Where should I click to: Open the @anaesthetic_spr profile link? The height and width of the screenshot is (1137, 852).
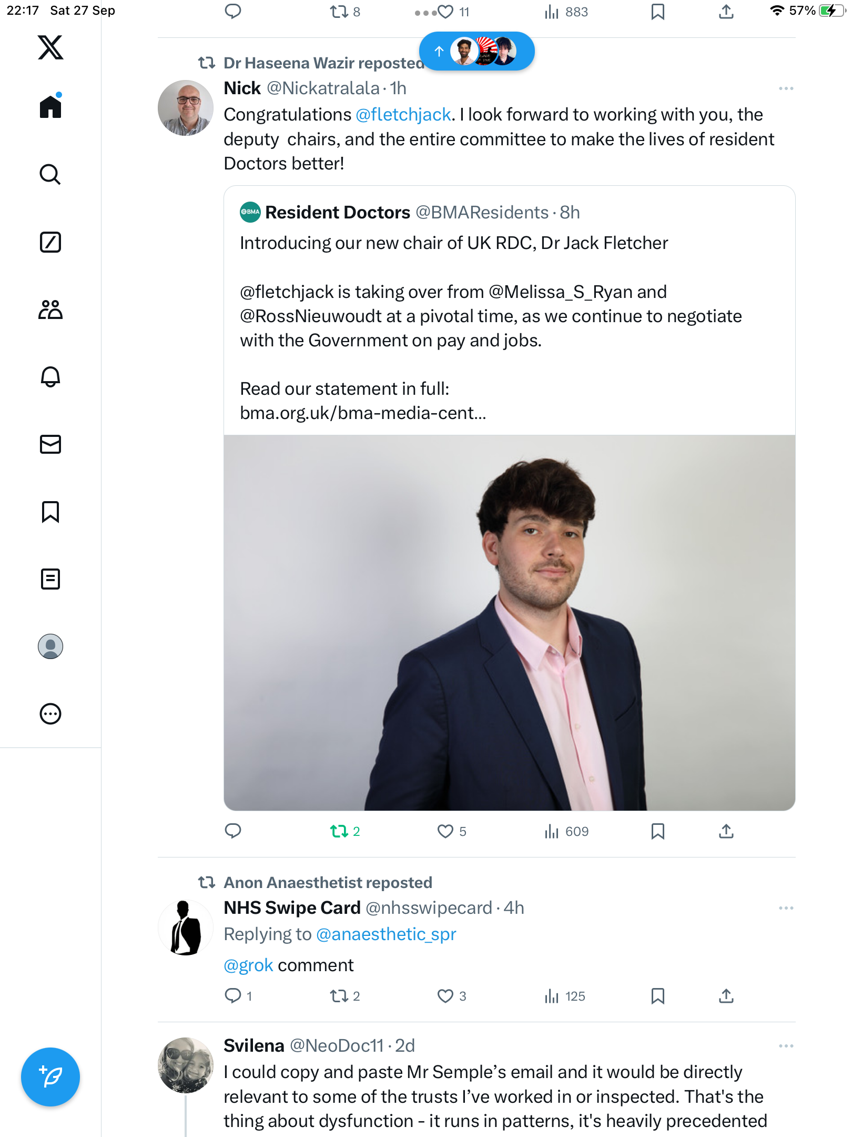[386, 934]
